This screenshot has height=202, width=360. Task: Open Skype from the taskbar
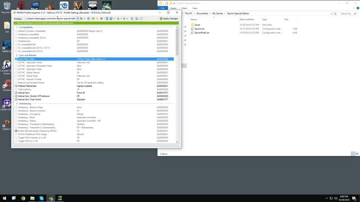pyautogui.click(x=42, y=198)
